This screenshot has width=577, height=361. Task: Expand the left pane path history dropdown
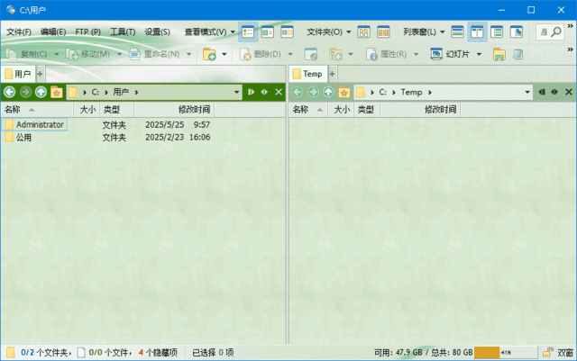coord(236,92)
